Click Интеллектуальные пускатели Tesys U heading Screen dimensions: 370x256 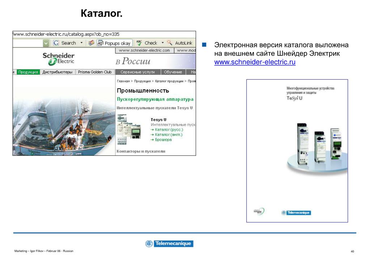(x=154, y=108)
